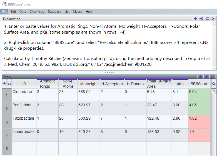Click the double-arrow column width icon
Viewport: 217px width, 156px height.
9,84
